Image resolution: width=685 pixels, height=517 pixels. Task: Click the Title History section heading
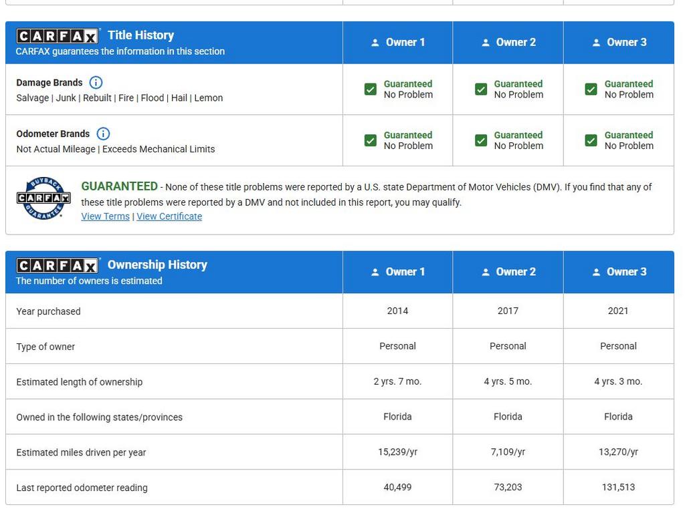tap(140, 35)
